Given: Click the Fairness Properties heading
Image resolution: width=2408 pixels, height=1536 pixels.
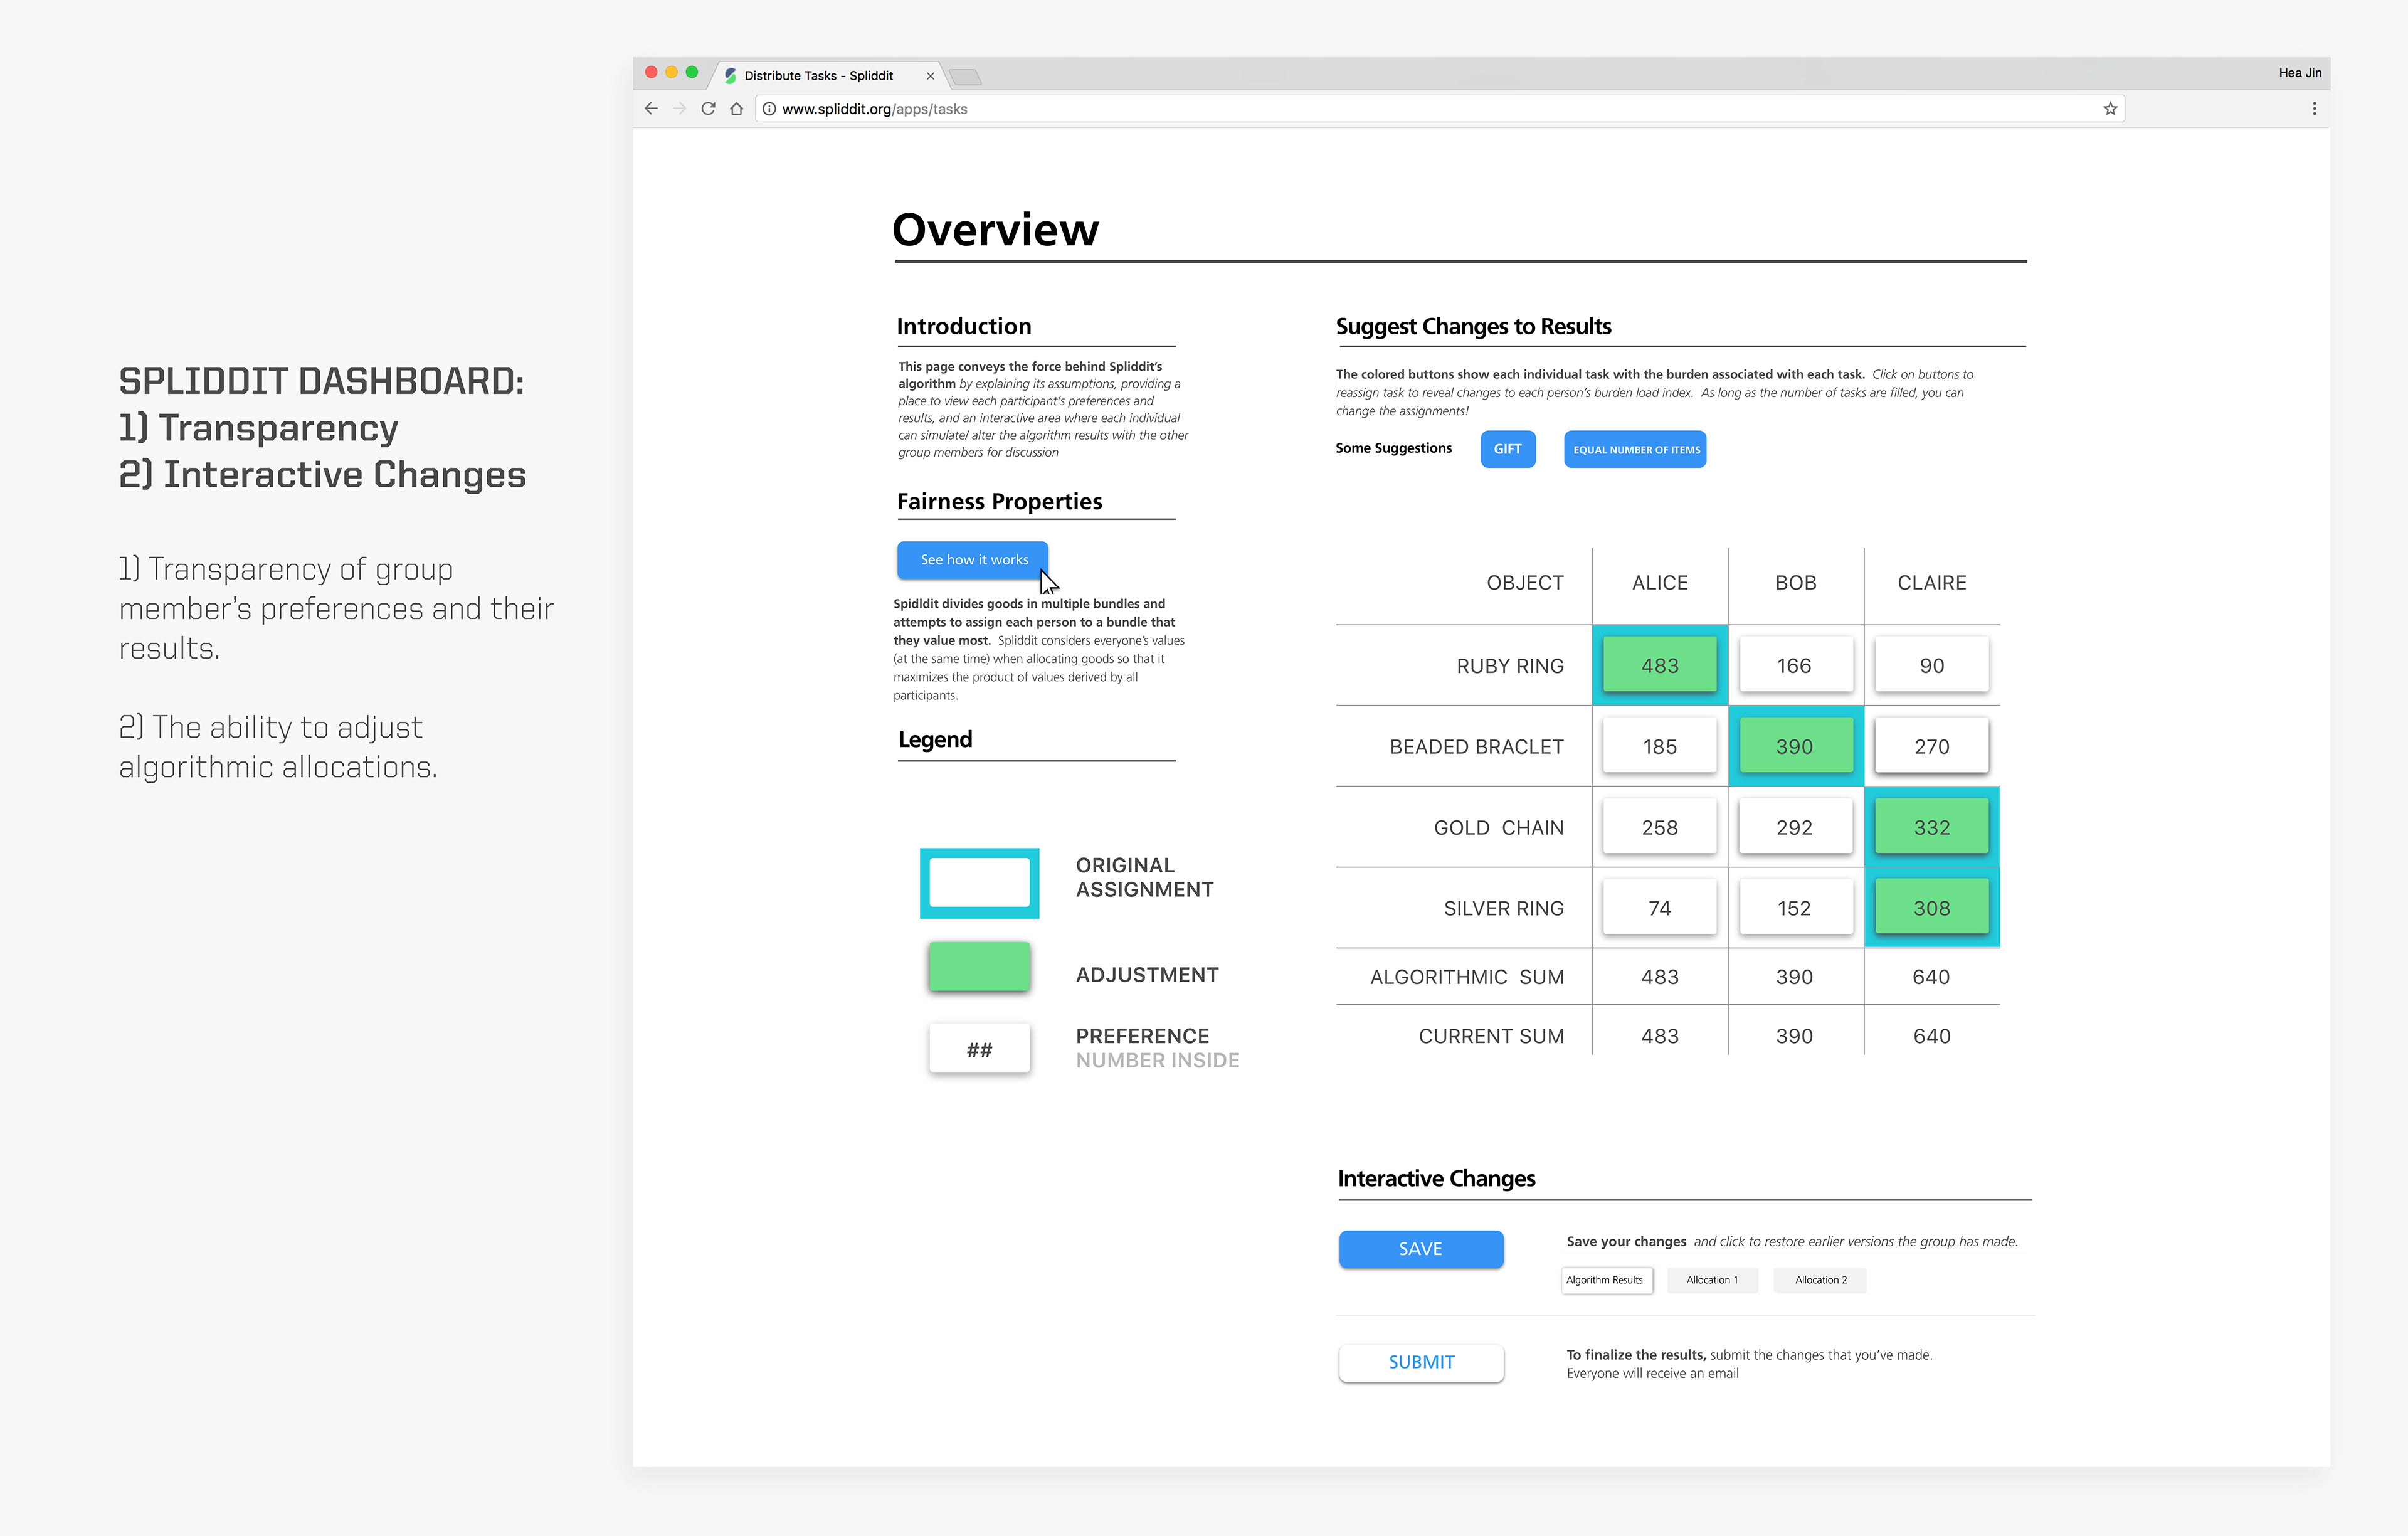Looking at the screenshot, I should pos(999,502).
